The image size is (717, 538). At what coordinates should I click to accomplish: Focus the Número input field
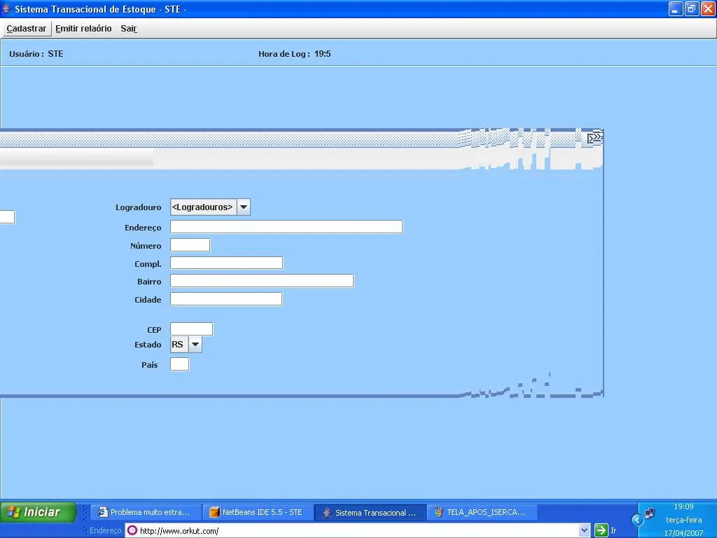pos(190,244)
